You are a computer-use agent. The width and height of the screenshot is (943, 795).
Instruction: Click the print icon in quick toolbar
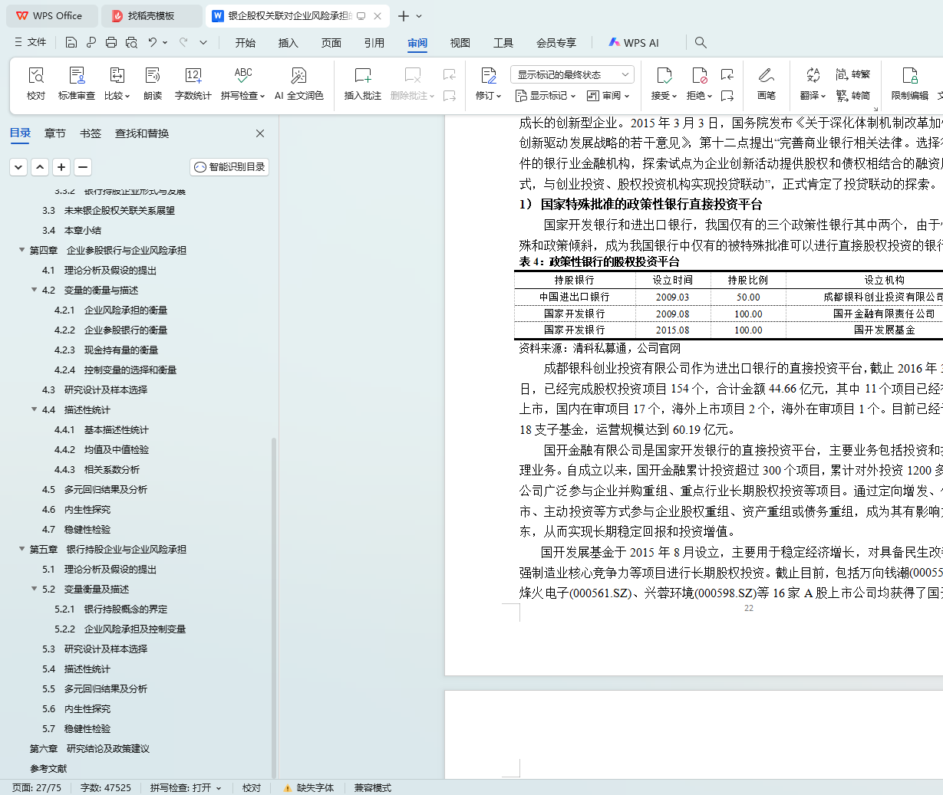click(111, 43)
